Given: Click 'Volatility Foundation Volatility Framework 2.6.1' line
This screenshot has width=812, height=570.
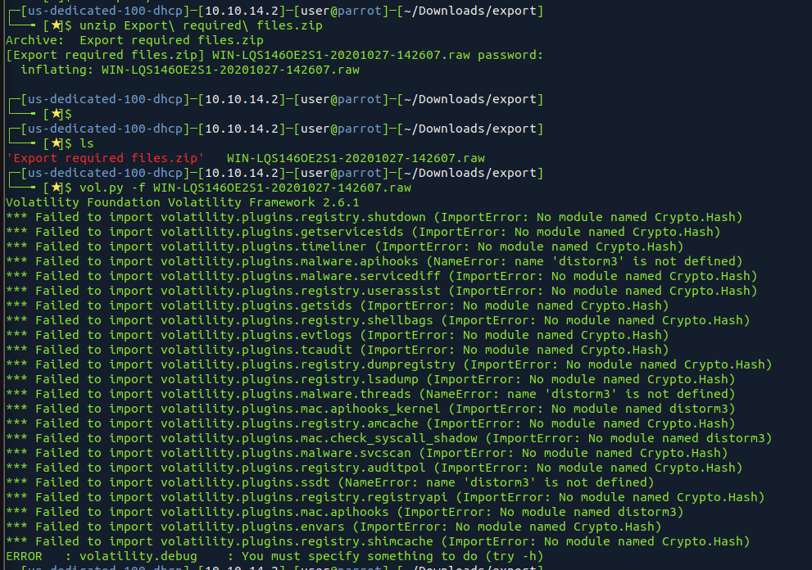Looking at the screenshot, I should point(182,202).
